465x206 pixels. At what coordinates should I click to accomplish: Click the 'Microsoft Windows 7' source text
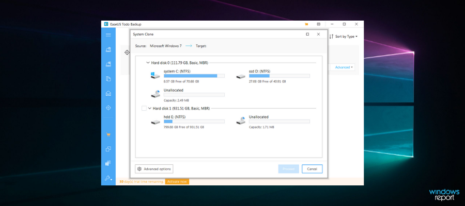pyautogui.click(x=166, y=46)
